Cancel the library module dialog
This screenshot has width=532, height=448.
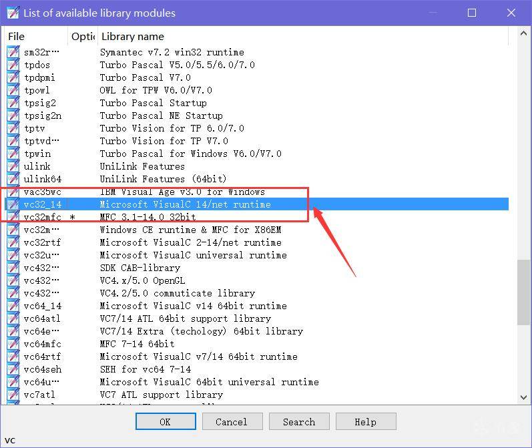pyautogui.click(x=232, y=421)
